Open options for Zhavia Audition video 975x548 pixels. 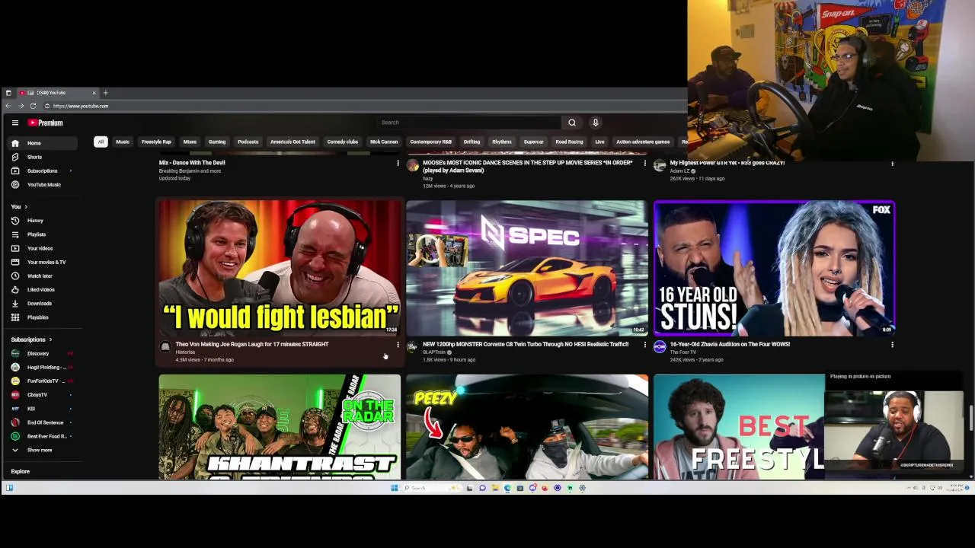click(x=893, y=345)
